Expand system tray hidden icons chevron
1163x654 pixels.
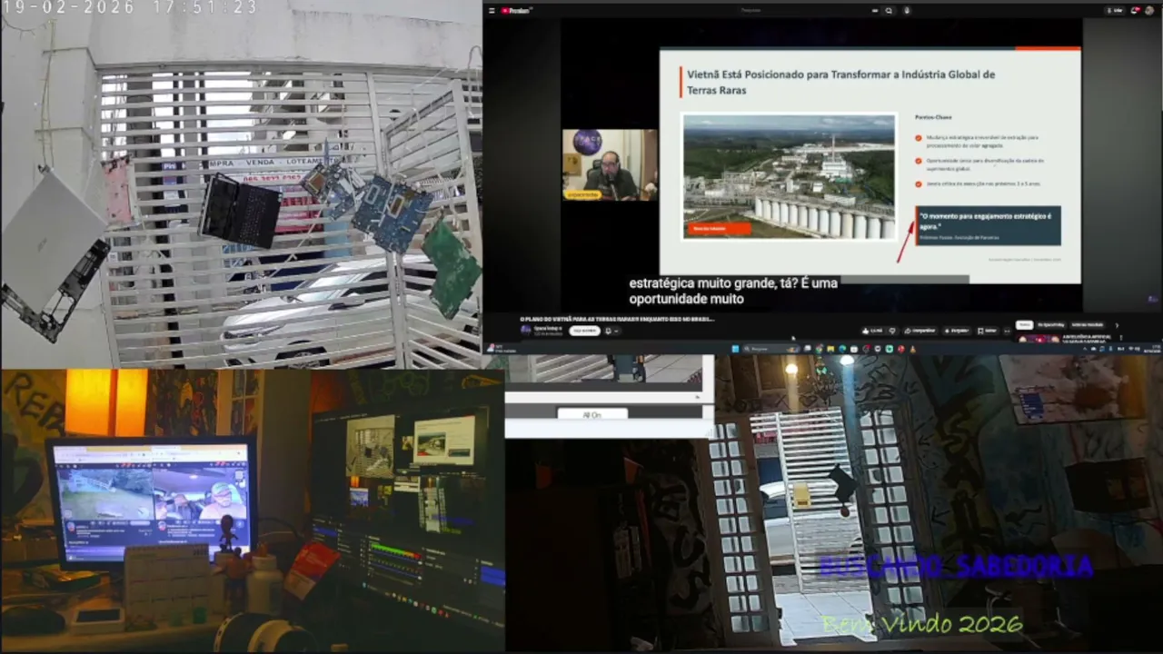[1085, 349]
